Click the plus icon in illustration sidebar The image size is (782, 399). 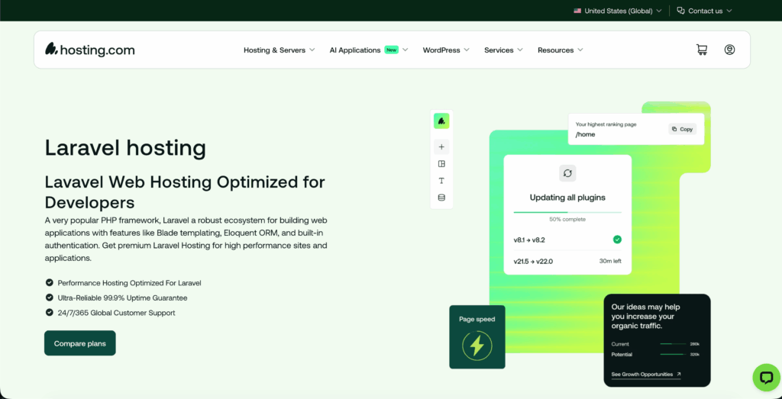pyautogui.click(x=441, y=147)
